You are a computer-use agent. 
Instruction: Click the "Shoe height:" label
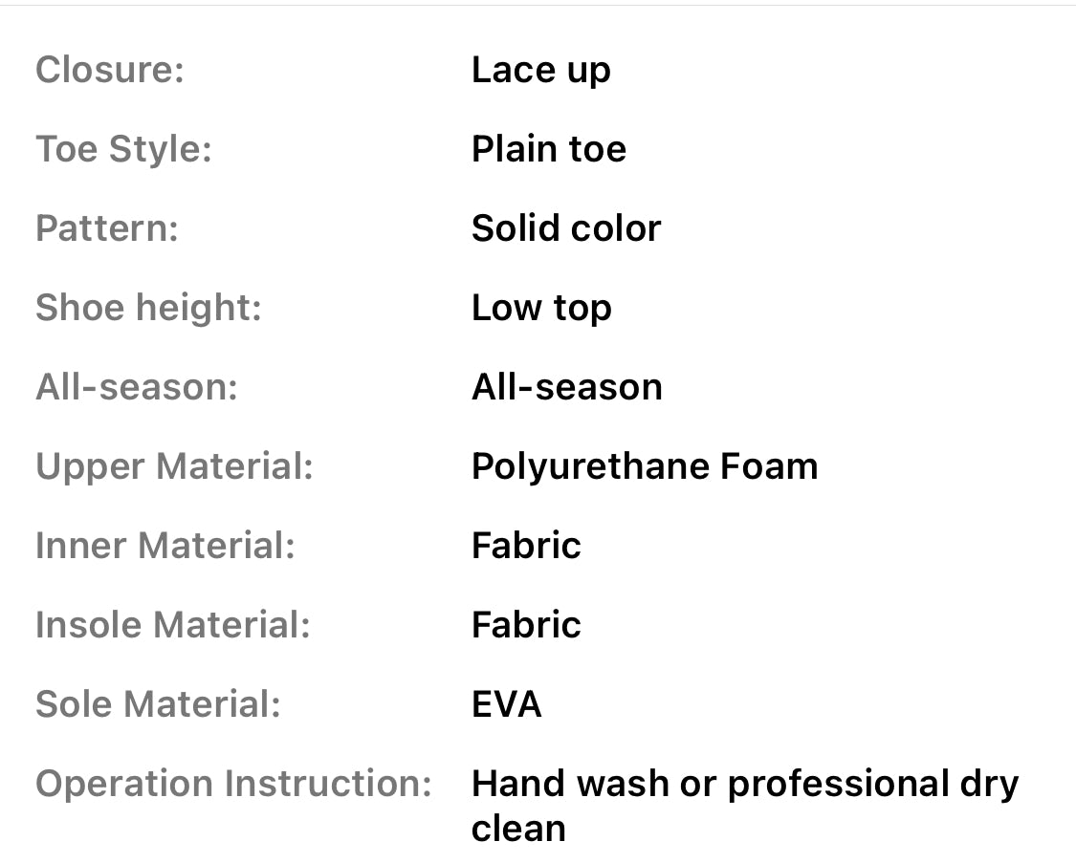pyautogui.click(x=148, y=308)
